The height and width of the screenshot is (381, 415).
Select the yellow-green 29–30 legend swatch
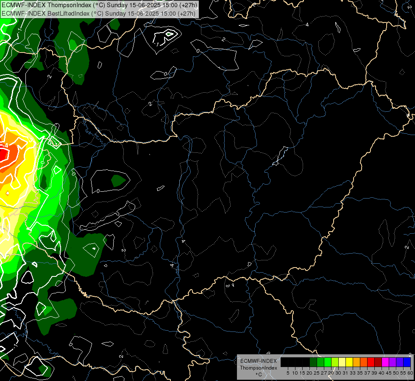tap(335, 362)
